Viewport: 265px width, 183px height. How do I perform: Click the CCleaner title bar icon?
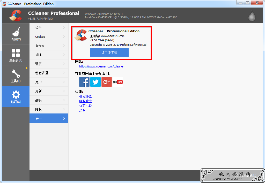4,4
